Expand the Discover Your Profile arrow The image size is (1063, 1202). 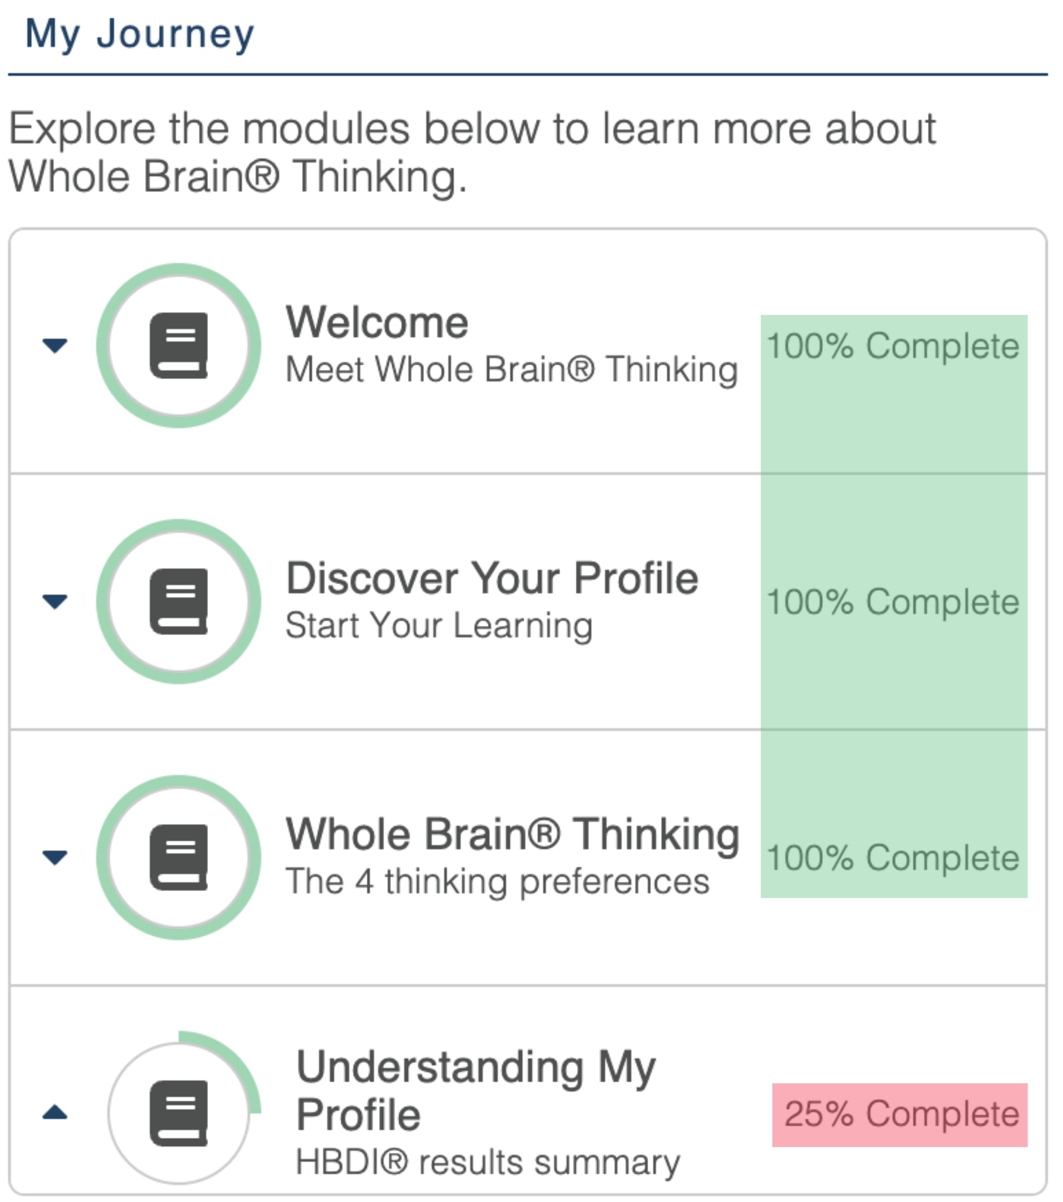tap(55, 601)
